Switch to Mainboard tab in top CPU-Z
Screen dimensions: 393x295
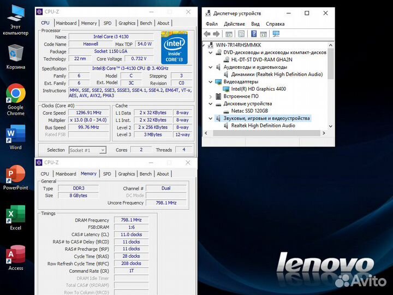point(66,23)
